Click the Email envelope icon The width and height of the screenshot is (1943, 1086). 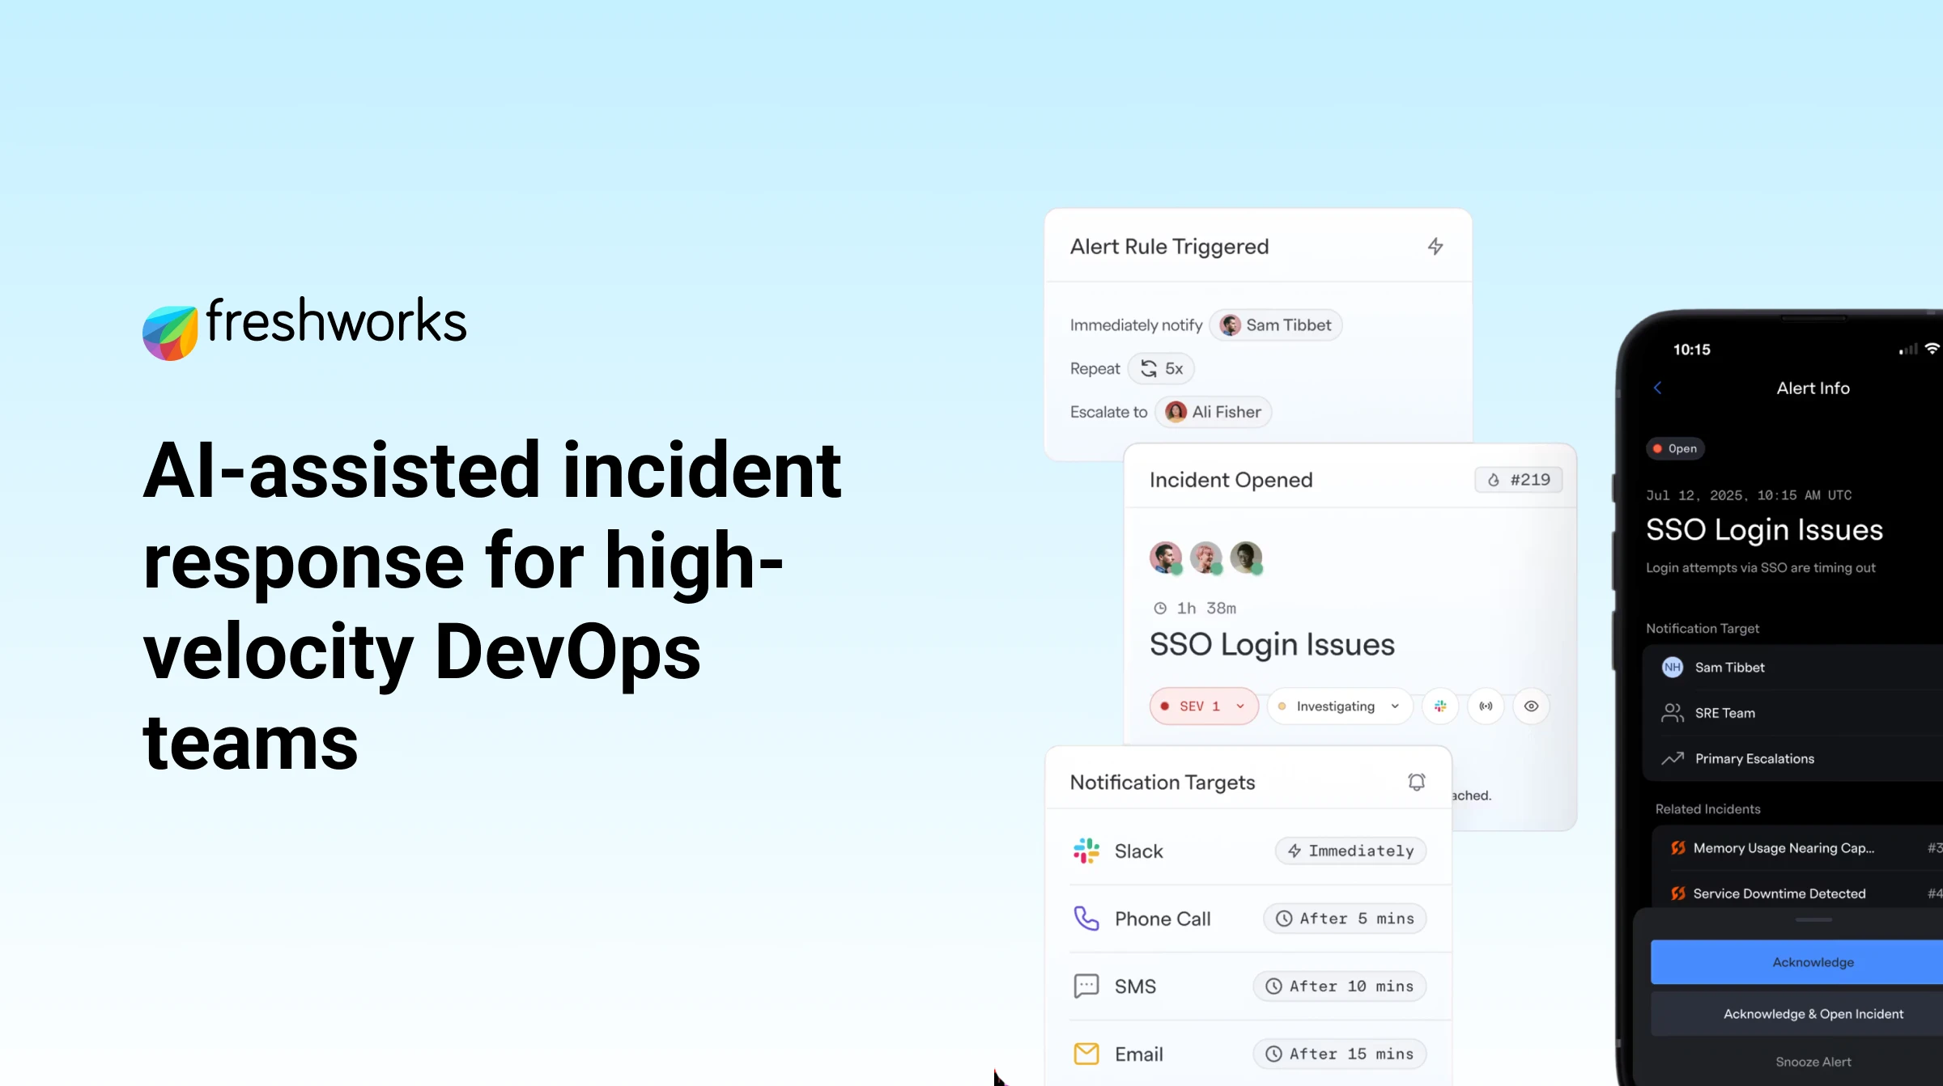pyautogui.click(x=1086, y=1054)
